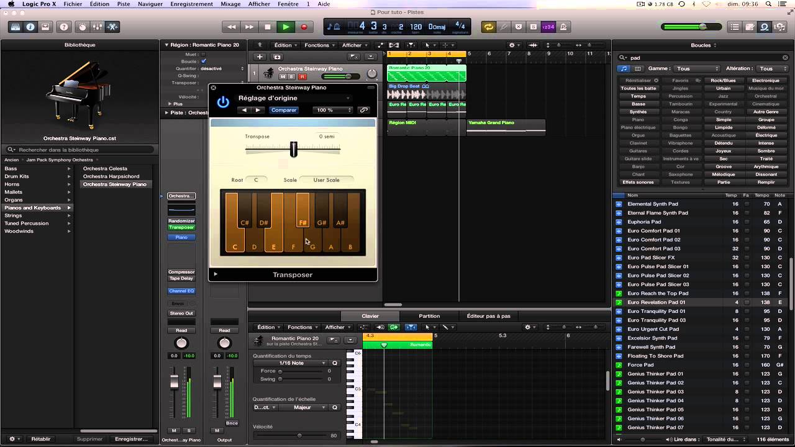795x447 pixels.
Task: Solo the Orchestra Steinway Piano track
Action: [291, 76]
